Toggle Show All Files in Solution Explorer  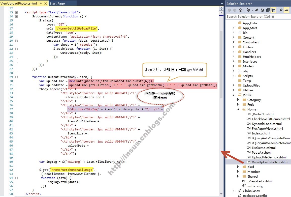point(273,10)
